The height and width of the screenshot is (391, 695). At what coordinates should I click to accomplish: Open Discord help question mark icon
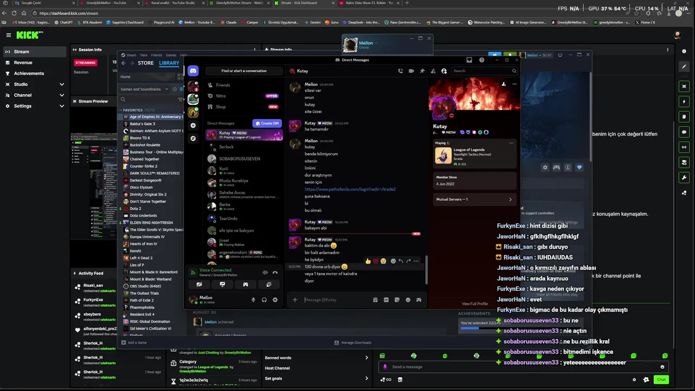click(x=482, y=60)
